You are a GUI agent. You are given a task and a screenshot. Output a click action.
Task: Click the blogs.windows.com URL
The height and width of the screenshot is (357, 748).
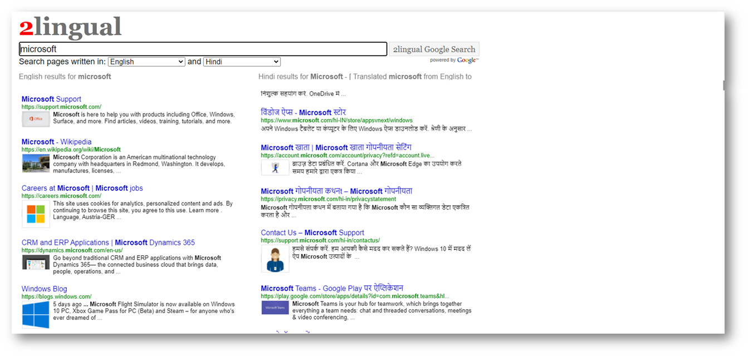click(x=56, y=296)
